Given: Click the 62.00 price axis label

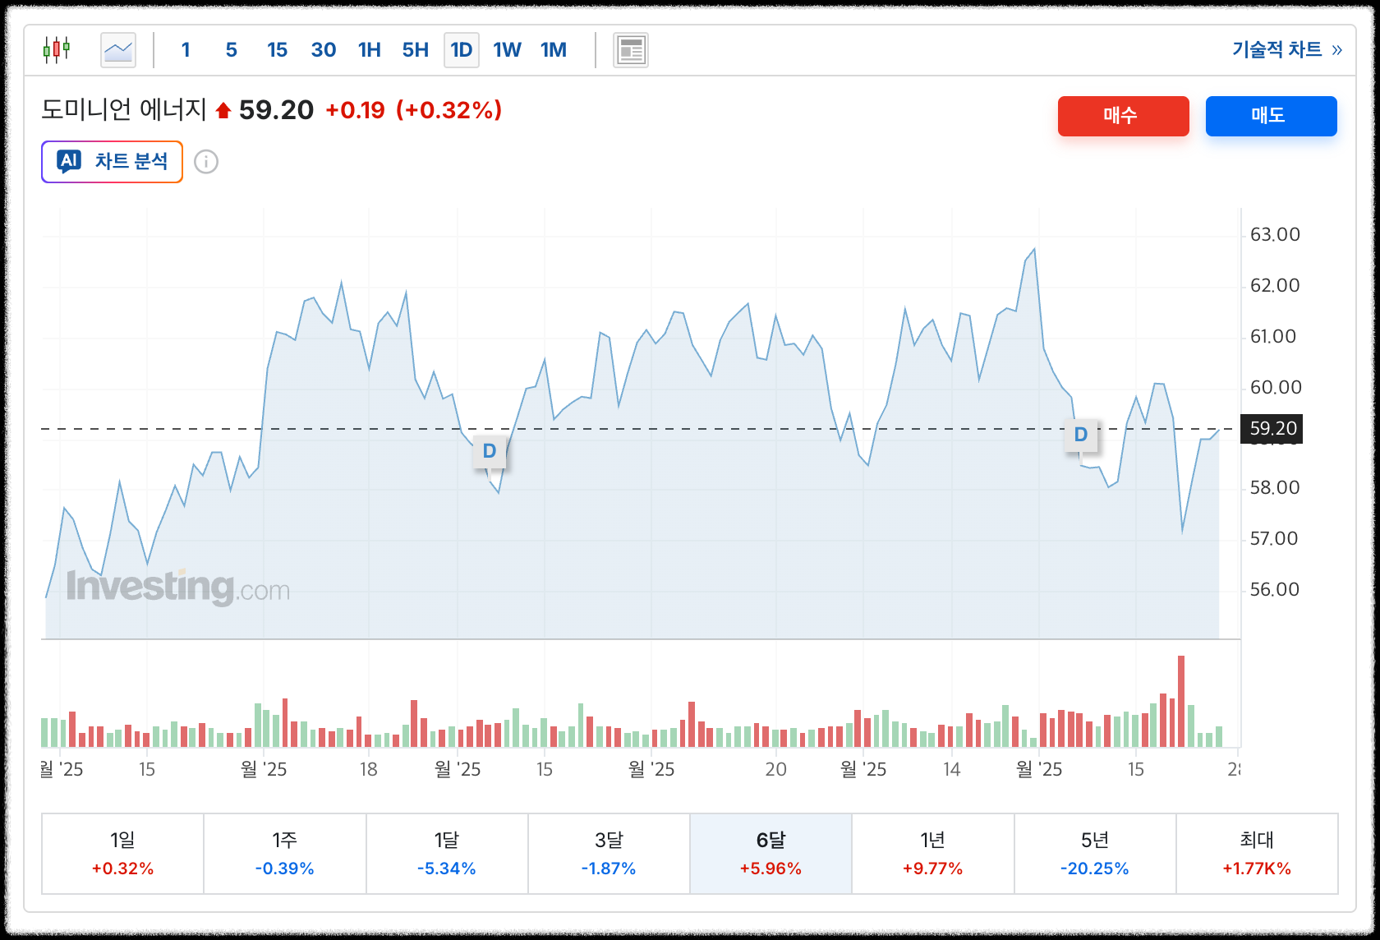Looking at the screenshot, I should pyautogui.click(x=1275, y=286).
